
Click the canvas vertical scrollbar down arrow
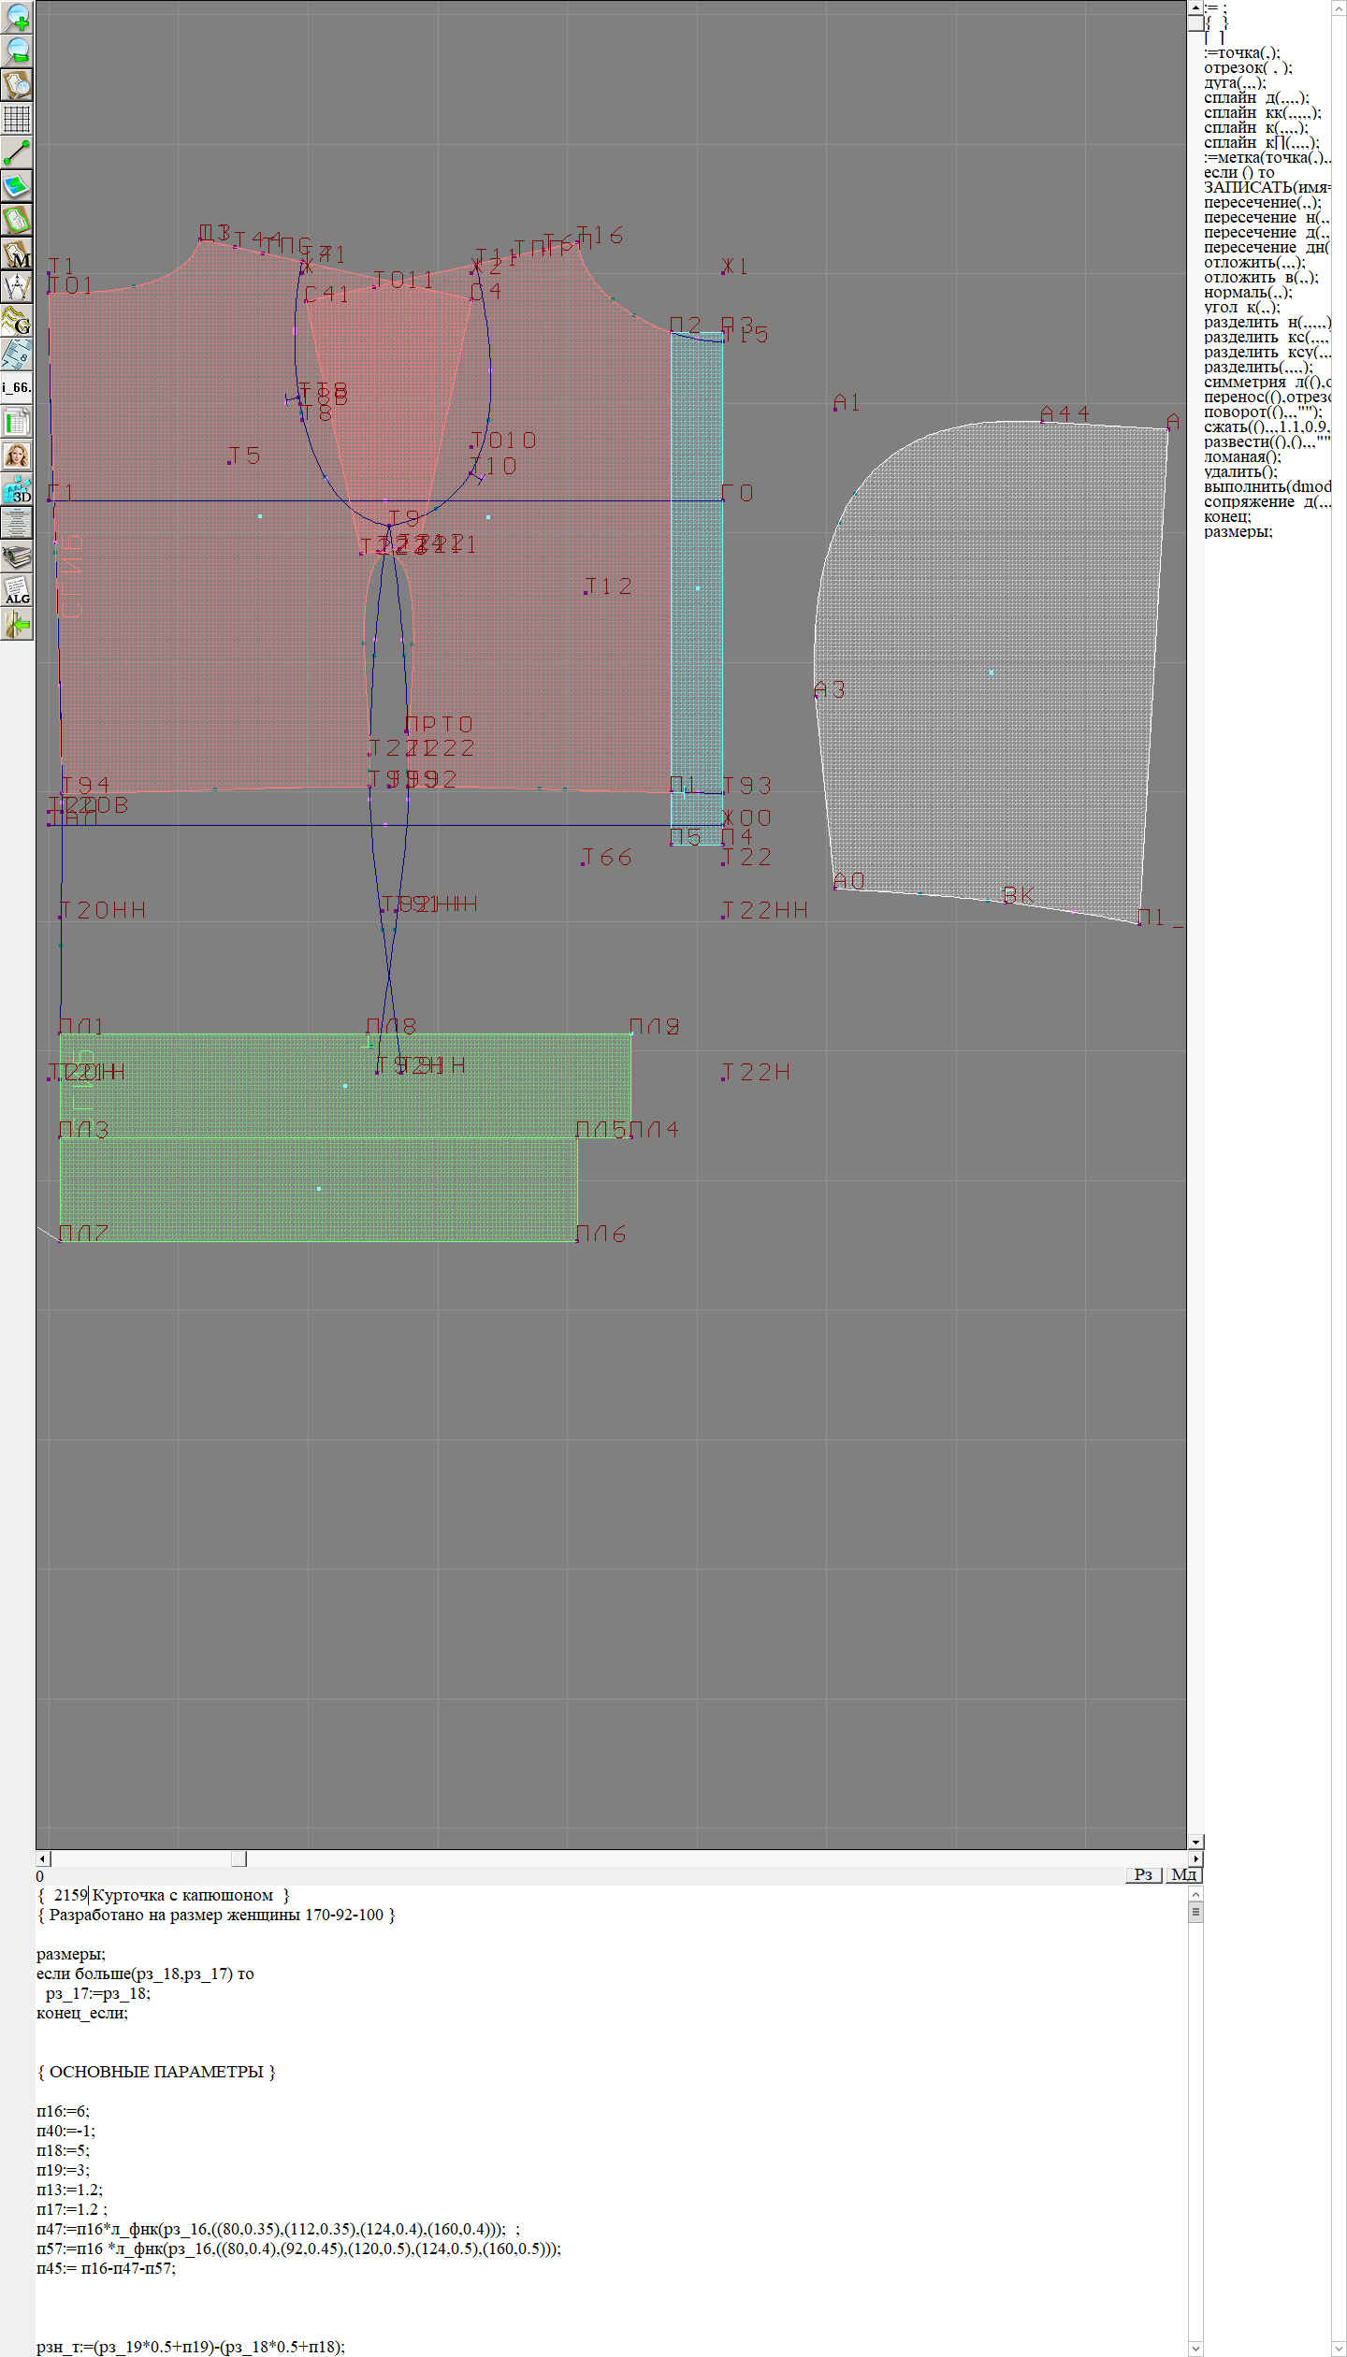click(x=1195, y=1842)
